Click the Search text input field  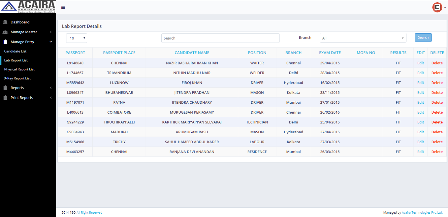click(x=220, y=38)
